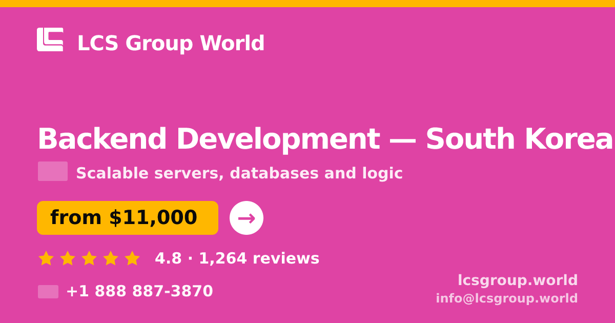Select the 'from $11,000' price badge
Viewport: 615px width, 323px height.
pyautogui.click(x=128, y=218)
